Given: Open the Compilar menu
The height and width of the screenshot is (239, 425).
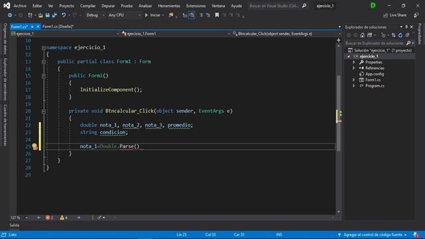Looking at the screenshot, I should pos(88,6).
